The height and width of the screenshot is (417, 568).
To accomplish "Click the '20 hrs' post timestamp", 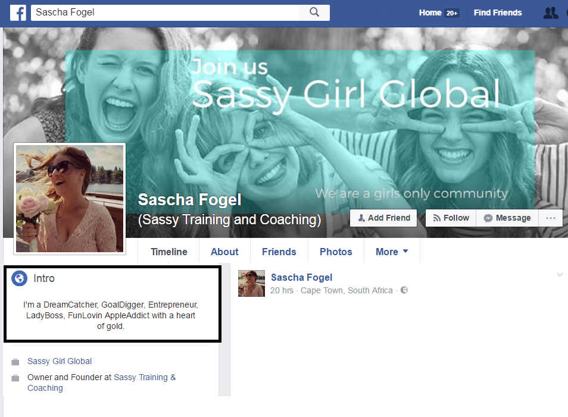I will [x=282, y=290].
